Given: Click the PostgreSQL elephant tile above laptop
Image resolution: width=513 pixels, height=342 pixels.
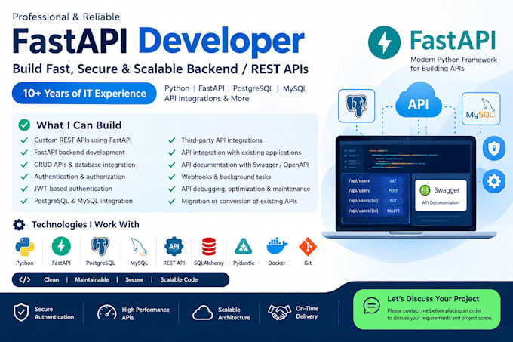Looking at the screenshot, I should [x=356, y=106].
